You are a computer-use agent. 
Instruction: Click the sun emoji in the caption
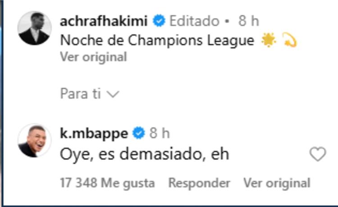[269, 40]
